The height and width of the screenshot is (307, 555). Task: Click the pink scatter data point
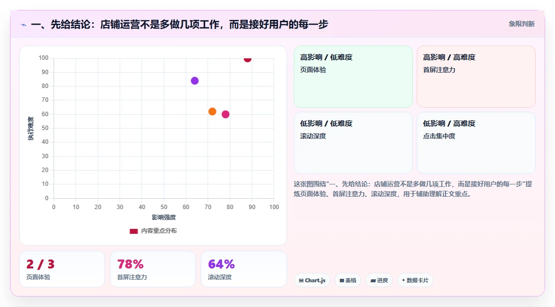(225, 115)
